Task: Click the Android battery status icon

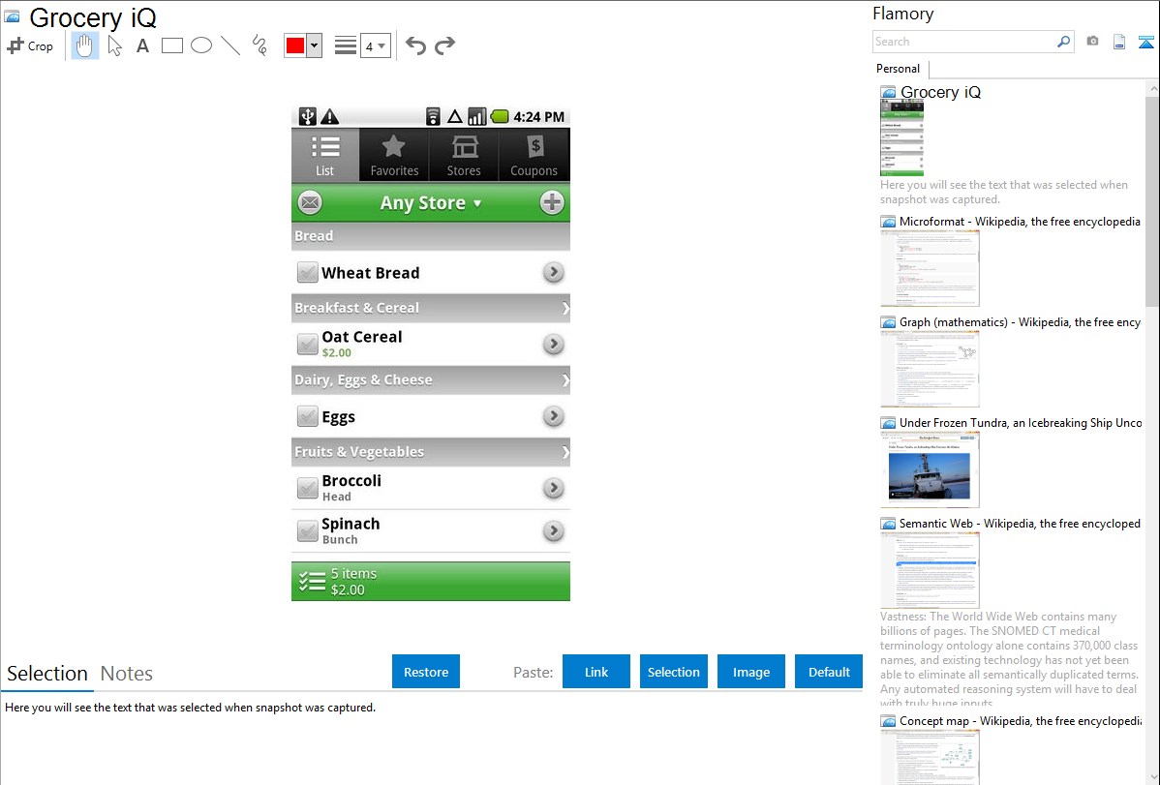Action: [500, 116]
